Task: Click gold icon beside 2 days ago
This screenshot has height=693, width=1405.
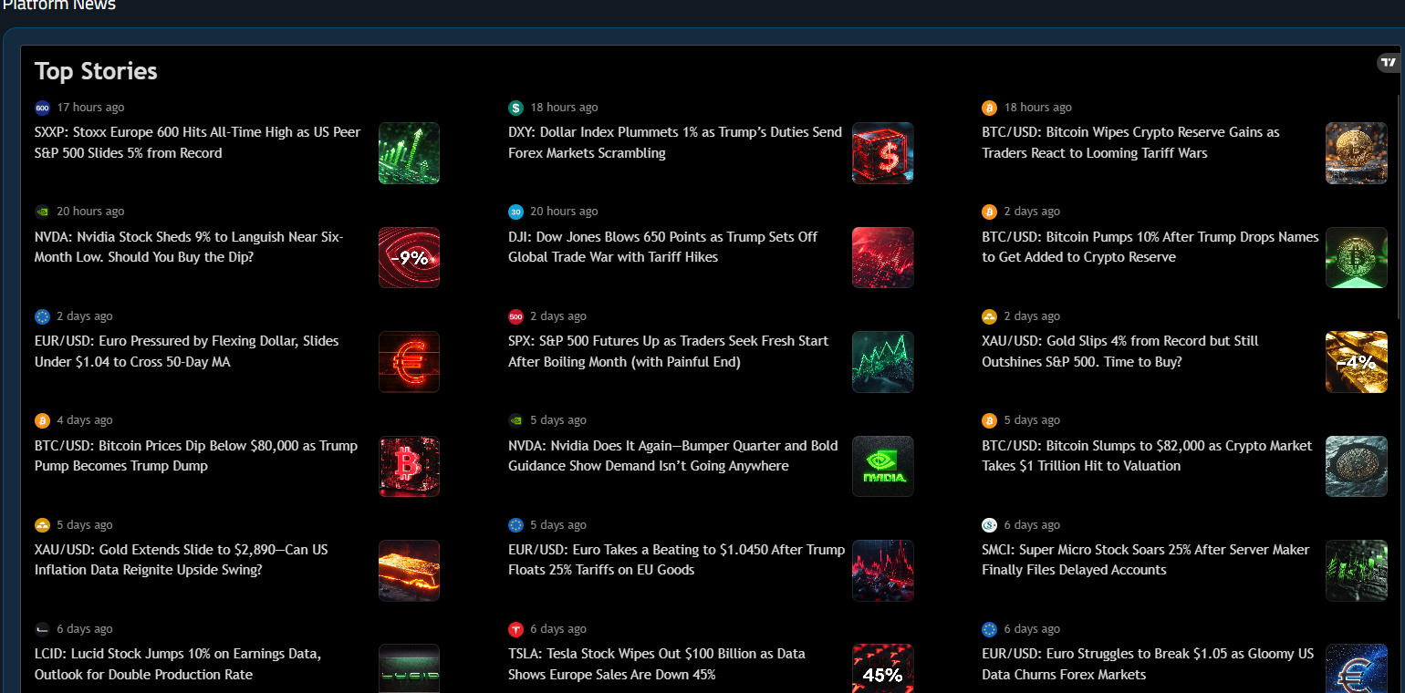Action: click(989, 316)
